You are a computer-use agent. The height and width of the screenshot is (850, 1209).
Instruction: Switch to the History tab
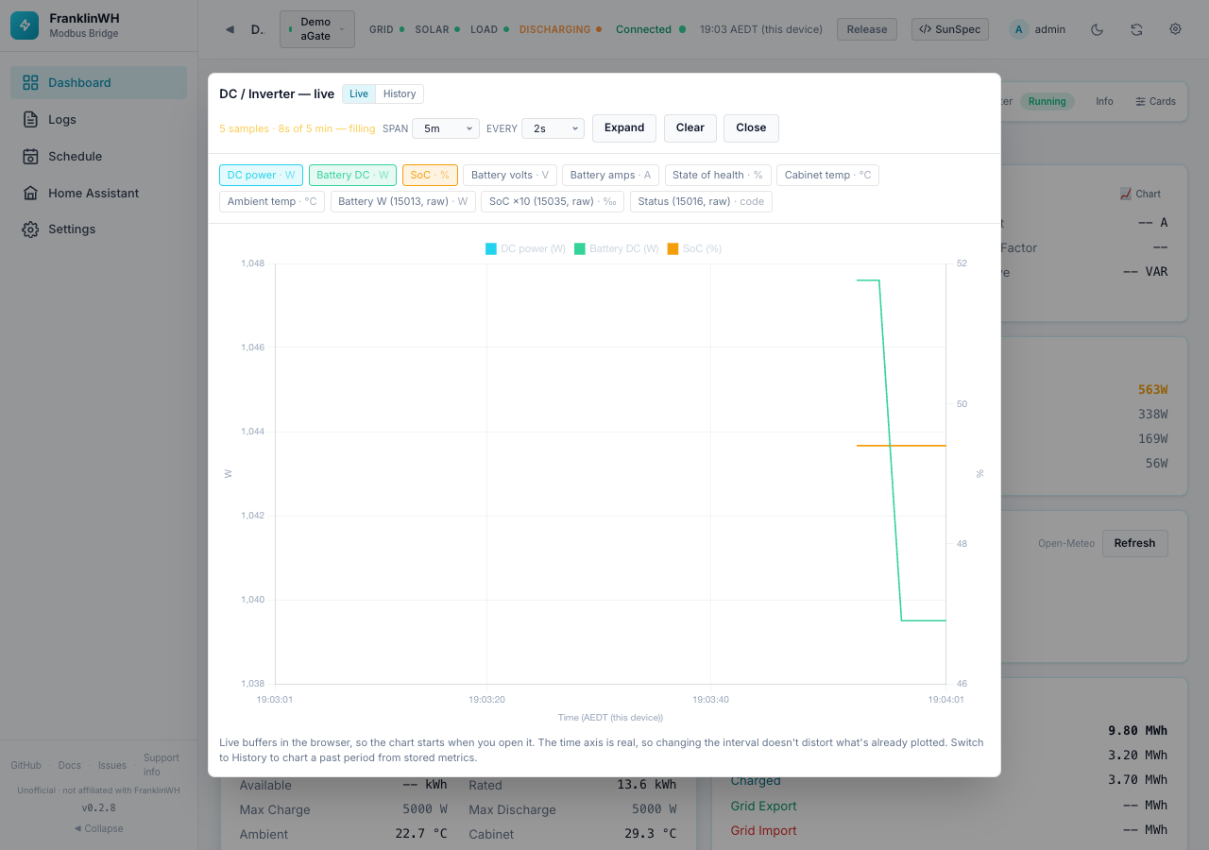[x=400, y=93]
